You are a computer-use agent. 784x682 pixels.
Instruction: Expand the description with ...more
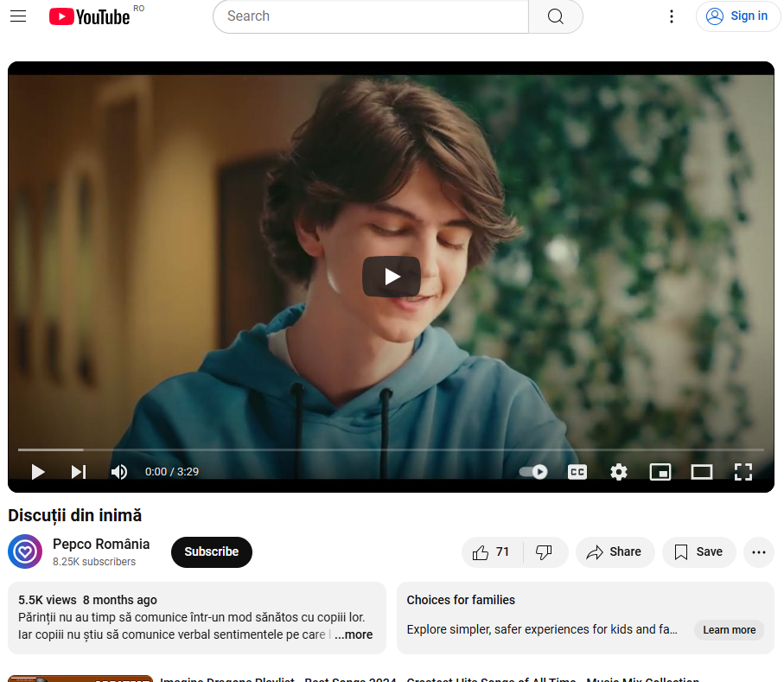354,634
